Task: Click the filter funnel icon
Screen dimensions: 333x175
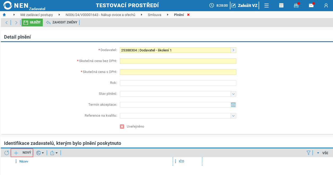Action: coord(309,153)
